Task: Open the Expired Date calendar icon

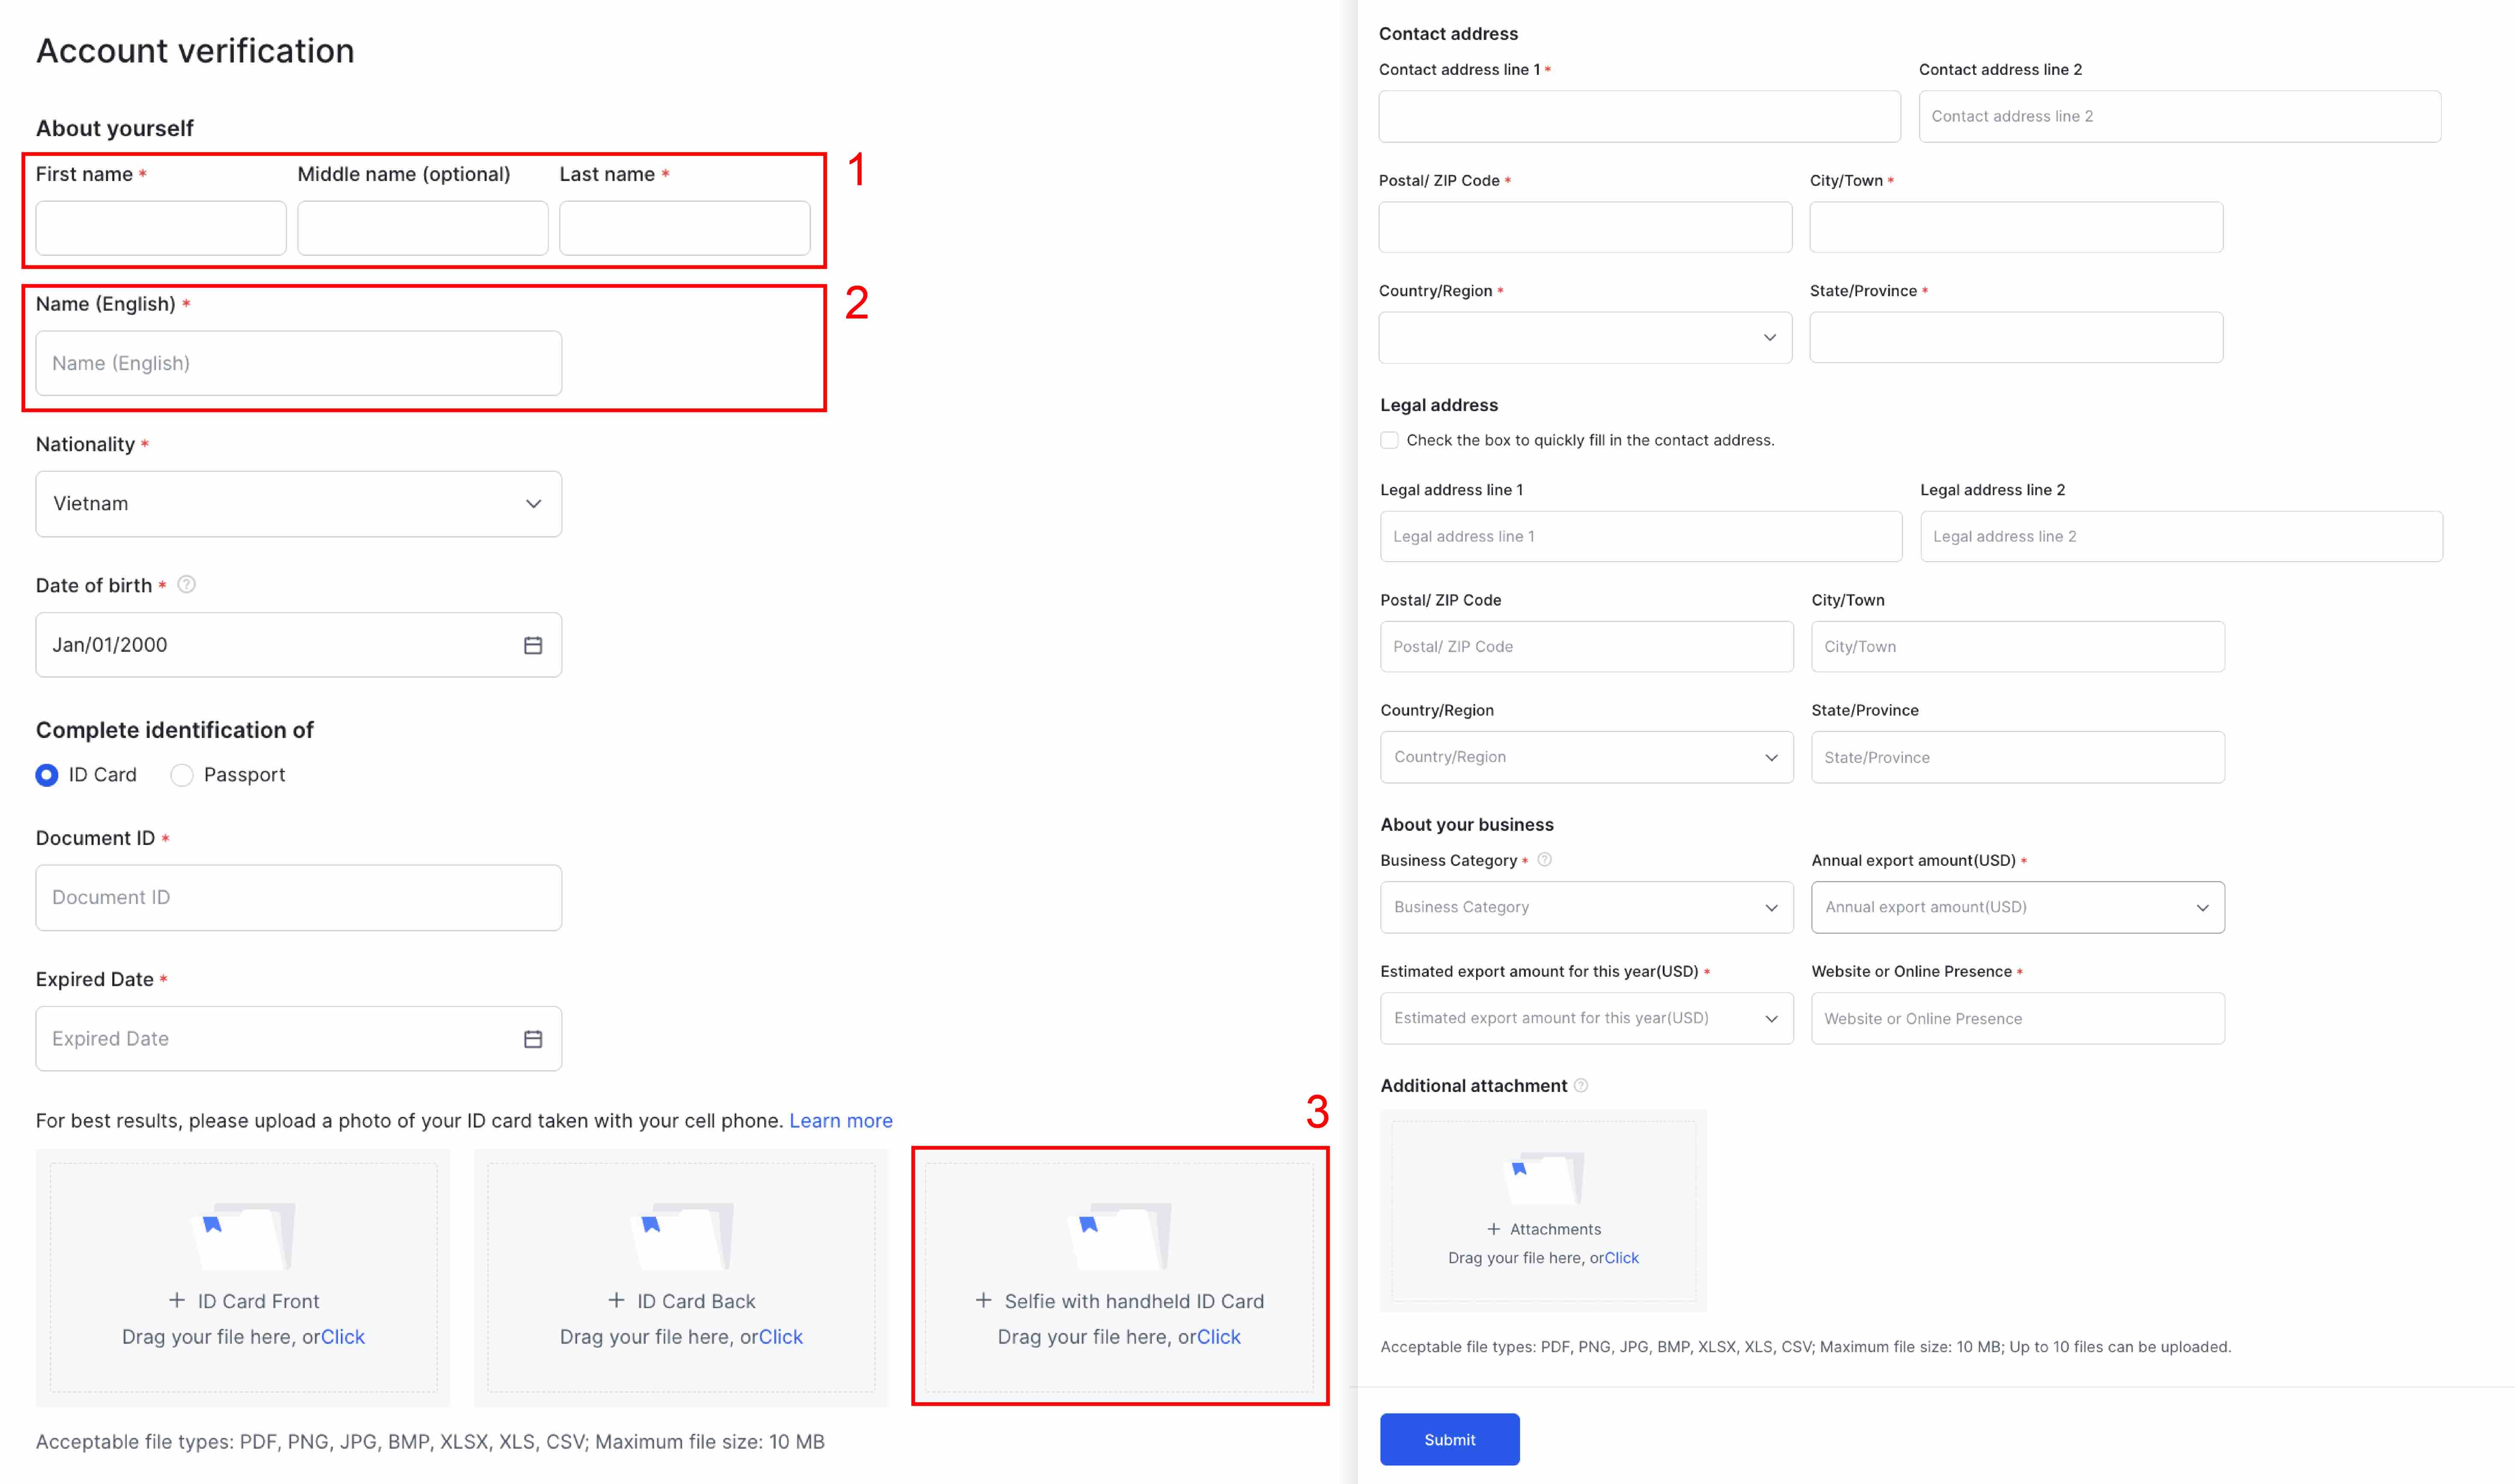Action: coord(533,1039)
